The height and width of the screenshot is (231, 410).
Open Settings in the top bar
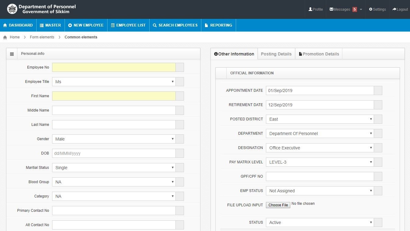tap(377, 9)
